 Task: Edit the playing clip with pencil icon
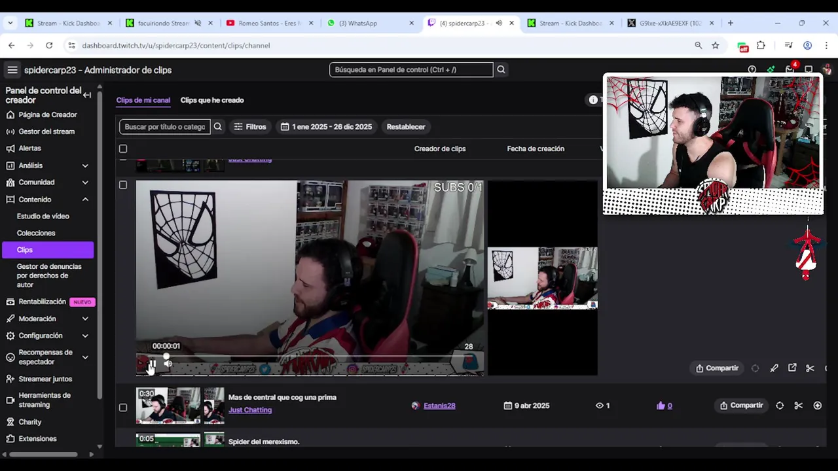click(774, 368)
